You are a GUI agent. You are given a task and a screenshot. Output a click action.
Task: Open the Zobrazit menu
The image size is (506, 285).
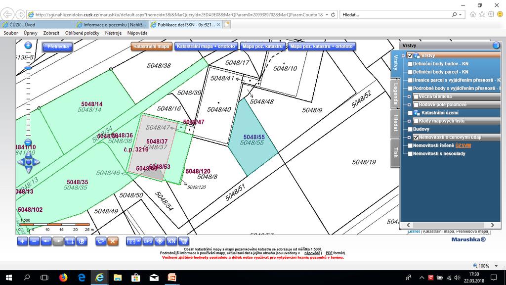(51, 33)
